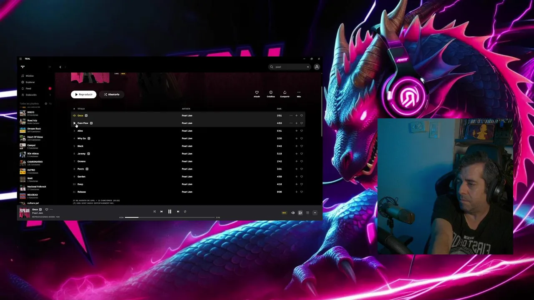This screenshot has height=300, width=534.
Task: Add the album to favorites via Añadir
Action: click(257, 94)
